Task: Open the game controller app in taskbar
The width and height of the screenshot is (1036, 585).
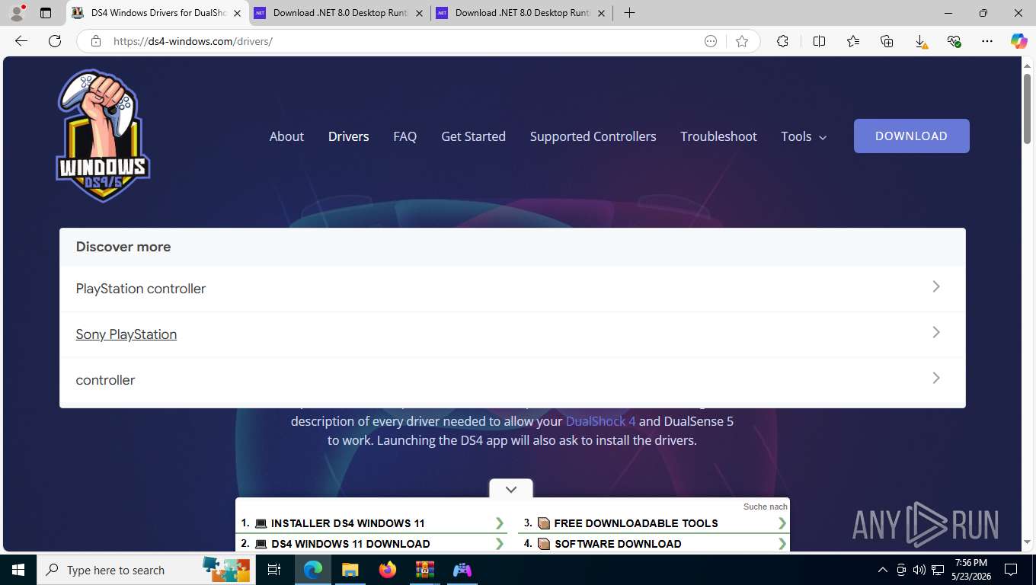Action: coord(462,570)
